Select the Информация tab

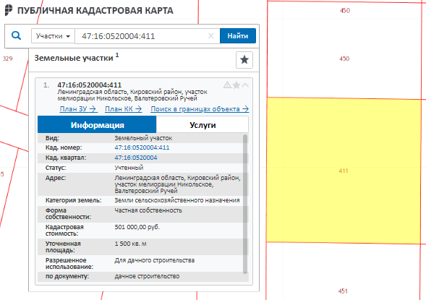97,125
